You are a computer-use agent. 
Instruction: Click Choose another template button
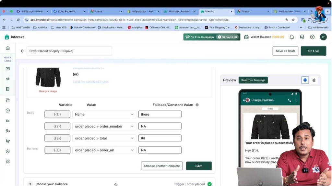(162, 166)
